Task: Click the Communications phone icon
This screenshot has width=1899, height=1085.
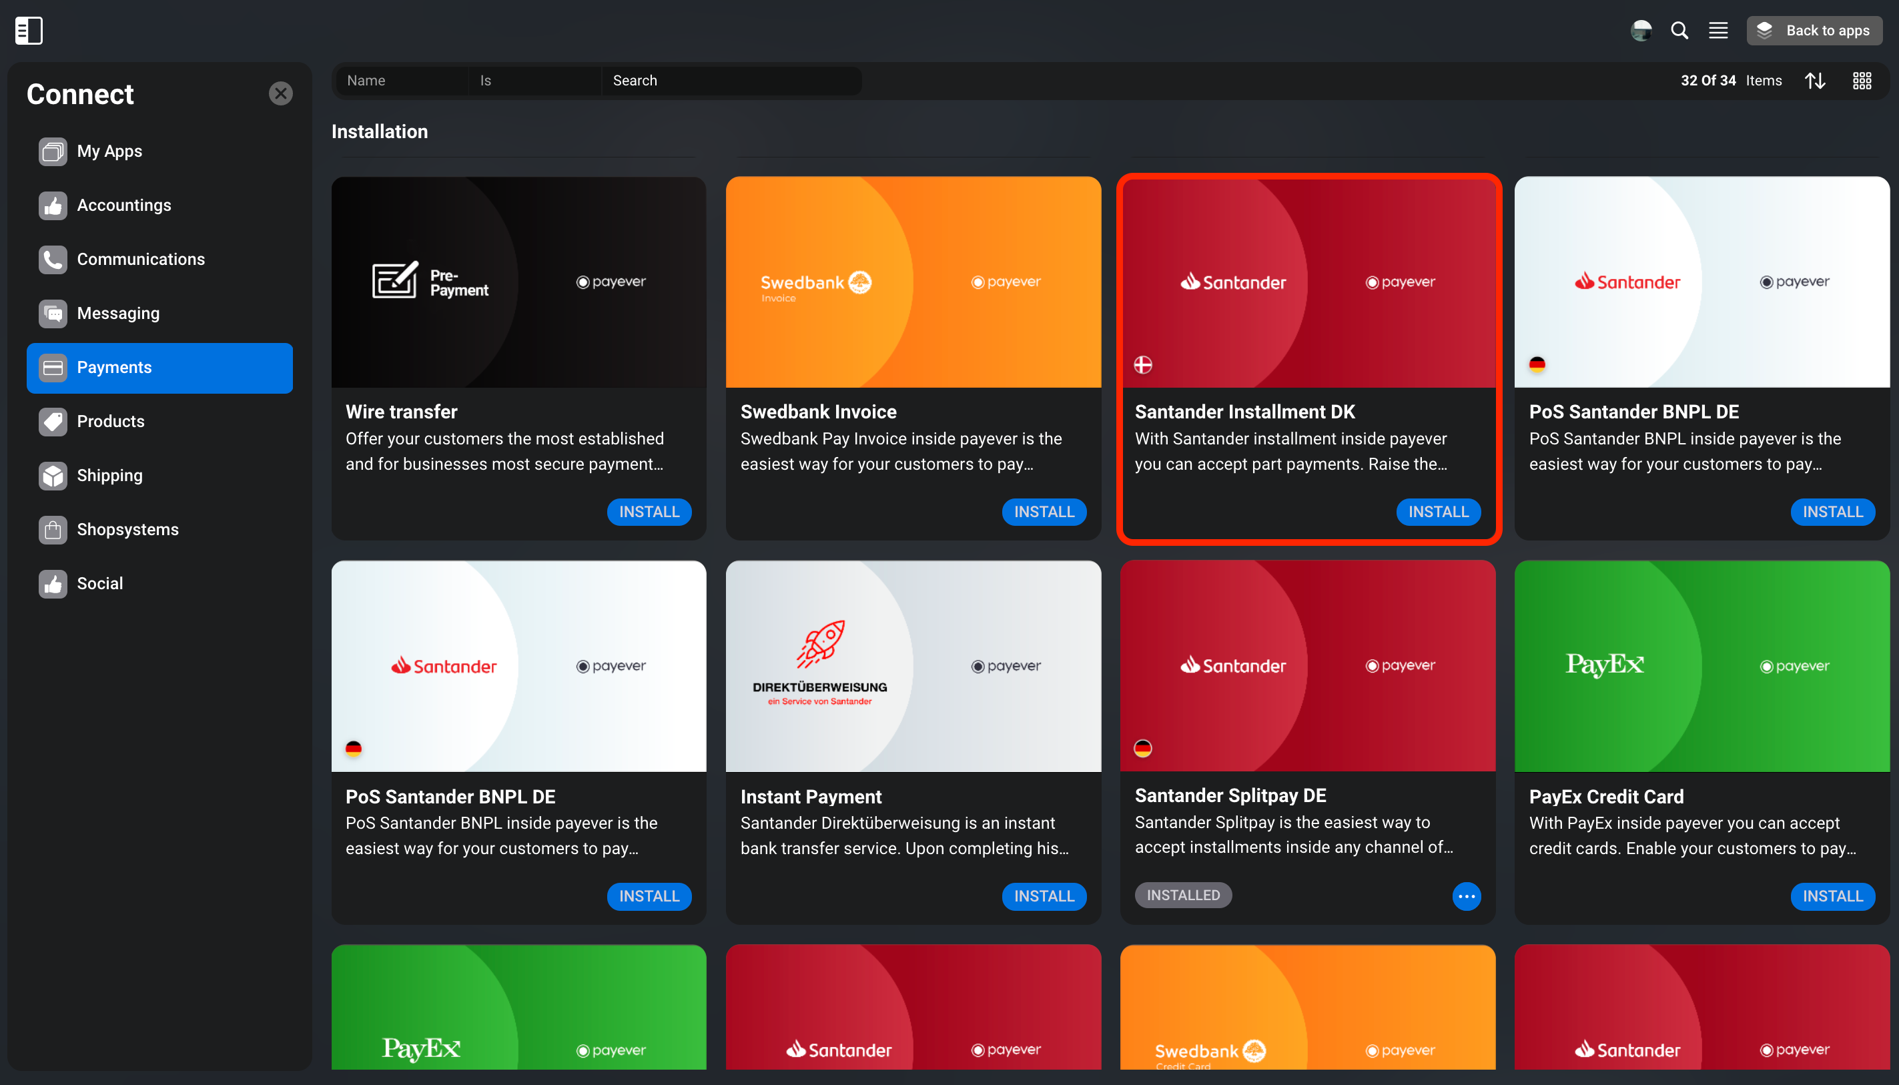Action: pyautogui.click(x=53, y=260)
